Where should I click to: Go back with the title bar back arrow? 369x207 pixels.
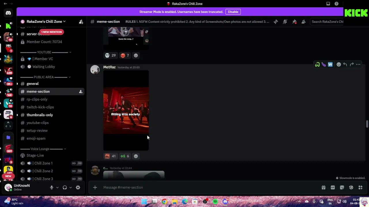pos(5,4)
